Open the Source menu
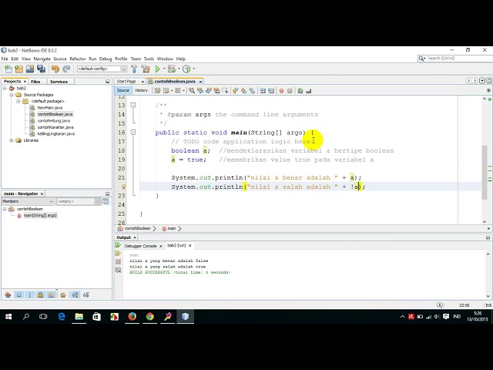 pos(60,59)
